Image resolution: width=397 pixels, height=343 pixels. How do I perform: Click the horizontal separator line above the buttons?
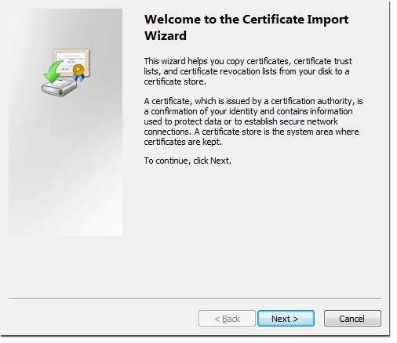(195, 298)
